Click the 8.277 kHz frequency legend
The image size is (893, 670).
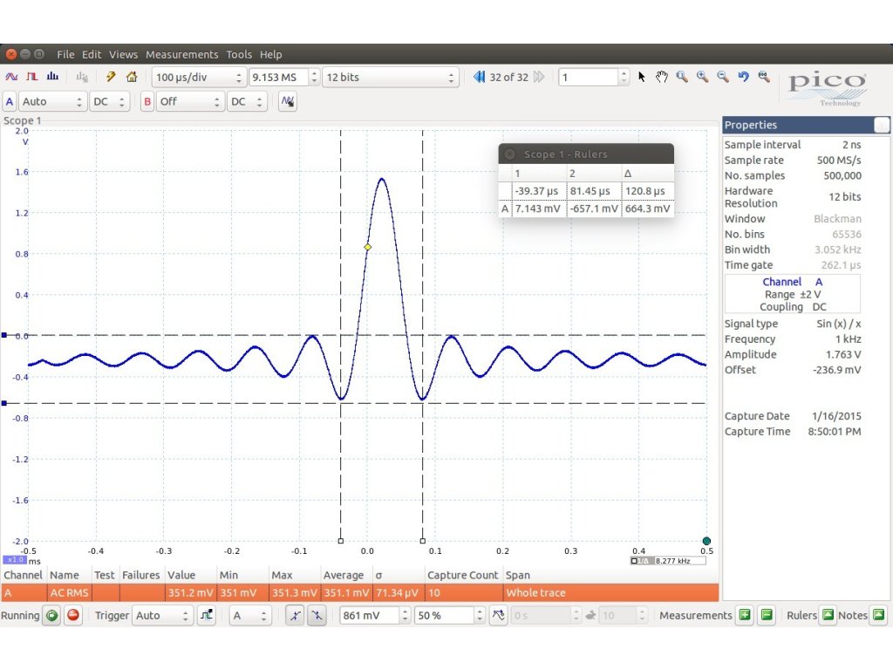click(669, 561)
